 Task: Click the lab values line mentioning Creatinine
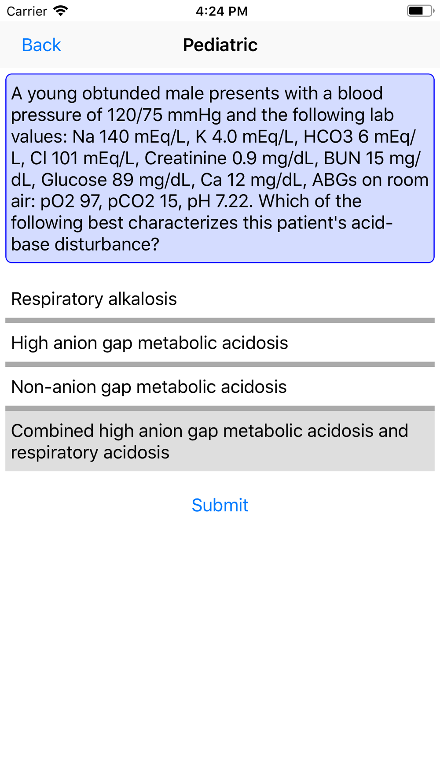click(x=216, y=158)
